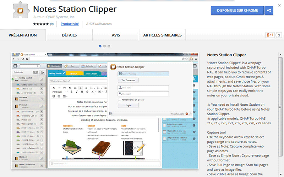Viewport: 284px width, 177px height.
Task: Click the pencil icon on the Getting Started tab
Action: (x=64, y=73)
